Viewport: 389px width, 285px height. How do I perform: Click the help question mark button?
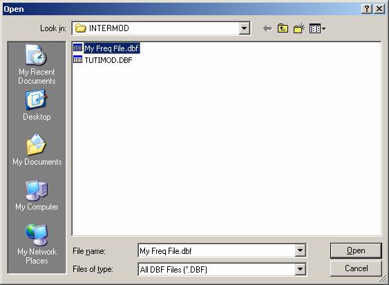(x=367, y=9)
